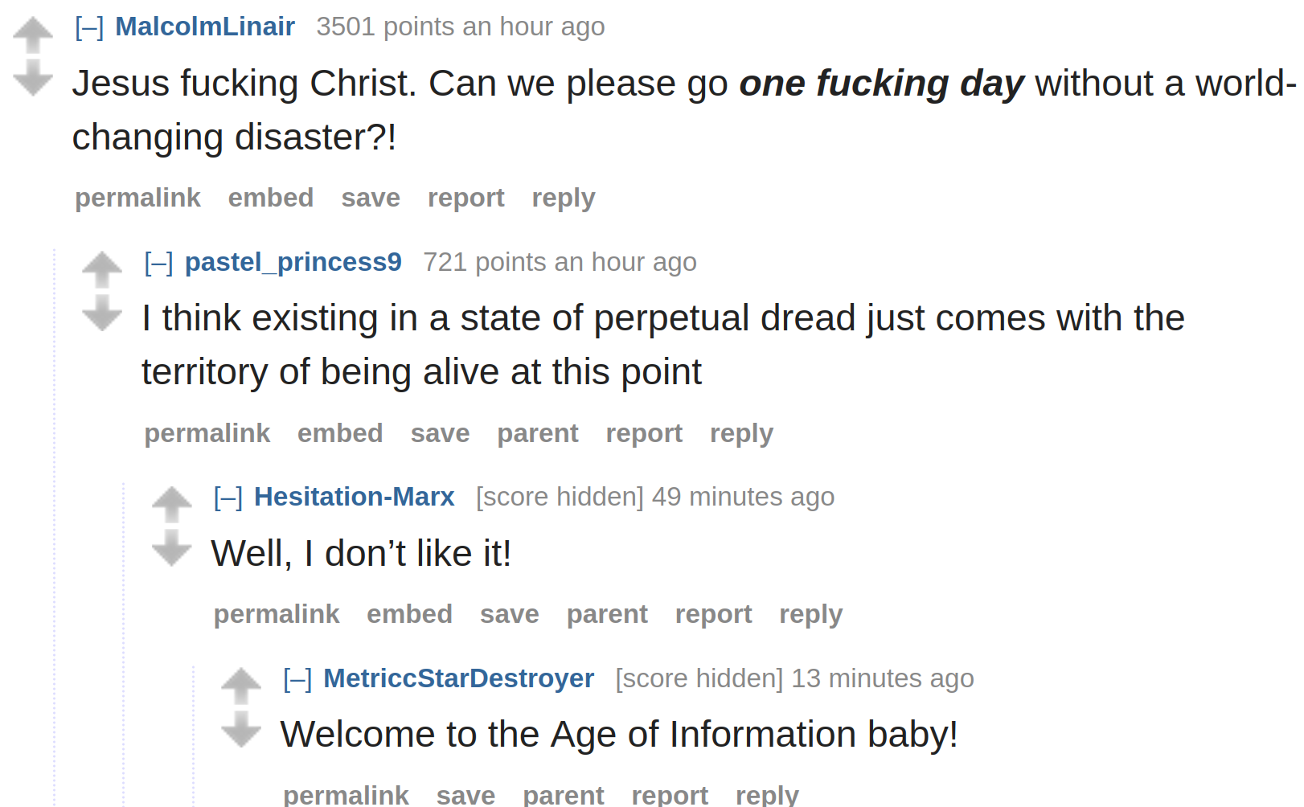Collapse pastel_princess9's comment thread
This screenshot has height=807, width=1304.
[x=158, y=263]
